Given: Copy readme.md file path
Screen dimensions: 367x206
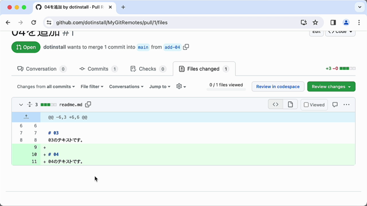Looking at the screenshot, I should click(x=88, y=104).
